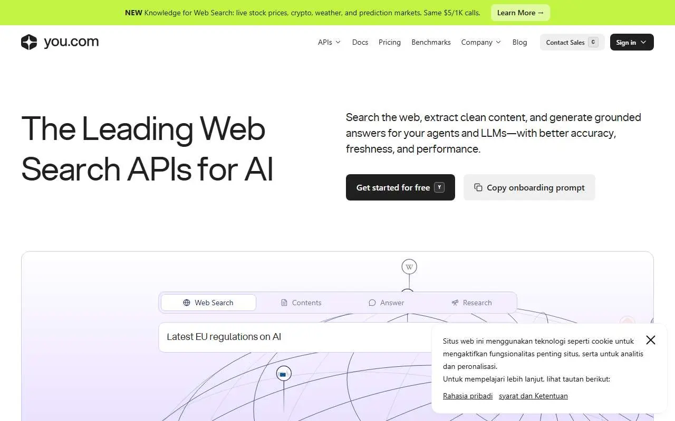Click the you.com logo icon

(x=29, y=42)
